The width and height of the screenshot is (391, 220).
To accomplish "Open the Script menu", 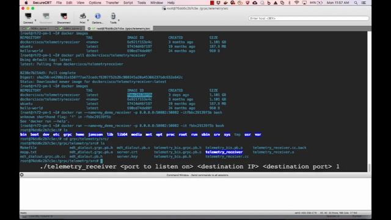I will pos(128,2).
